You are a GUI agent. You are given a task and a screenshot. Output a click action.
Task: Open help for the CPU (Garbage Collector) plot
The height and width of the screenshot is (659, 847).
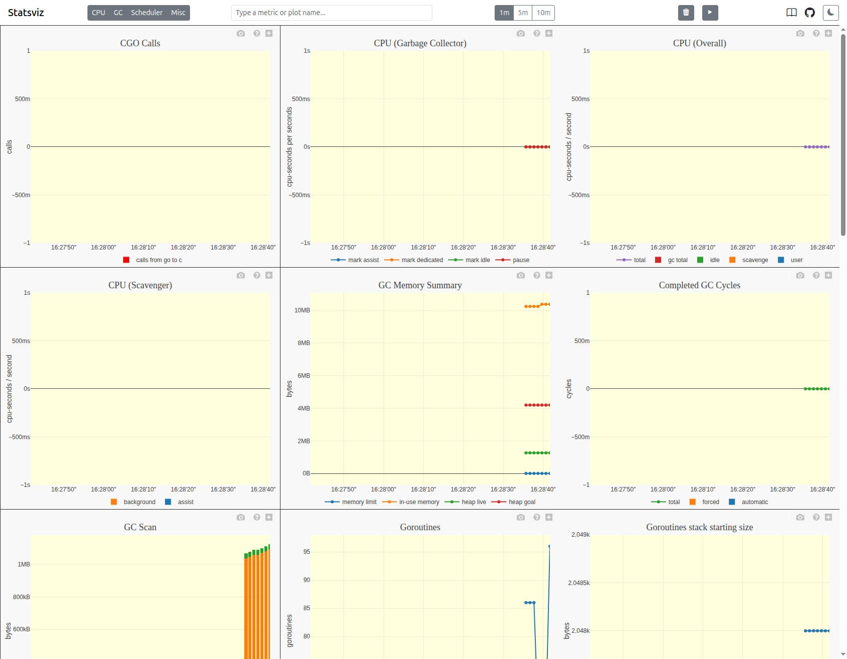coord(536,33)
